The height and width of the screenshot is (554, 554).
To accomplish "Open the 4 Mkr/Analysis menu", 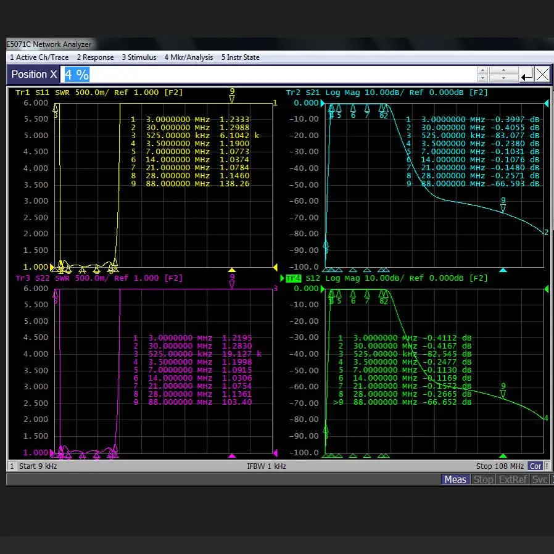I will 188,57.
